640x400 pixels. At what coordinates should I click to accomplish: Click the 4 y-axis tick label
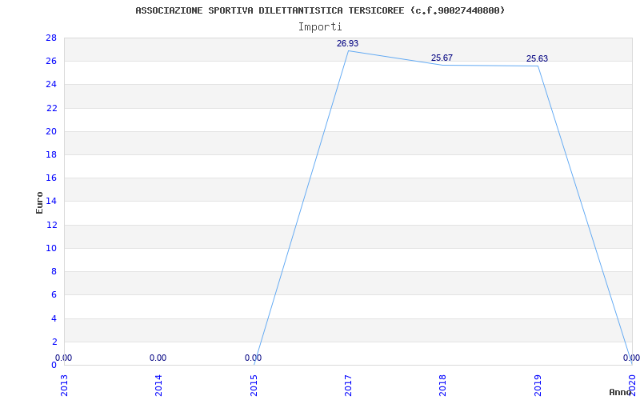[x=54, y=318]
